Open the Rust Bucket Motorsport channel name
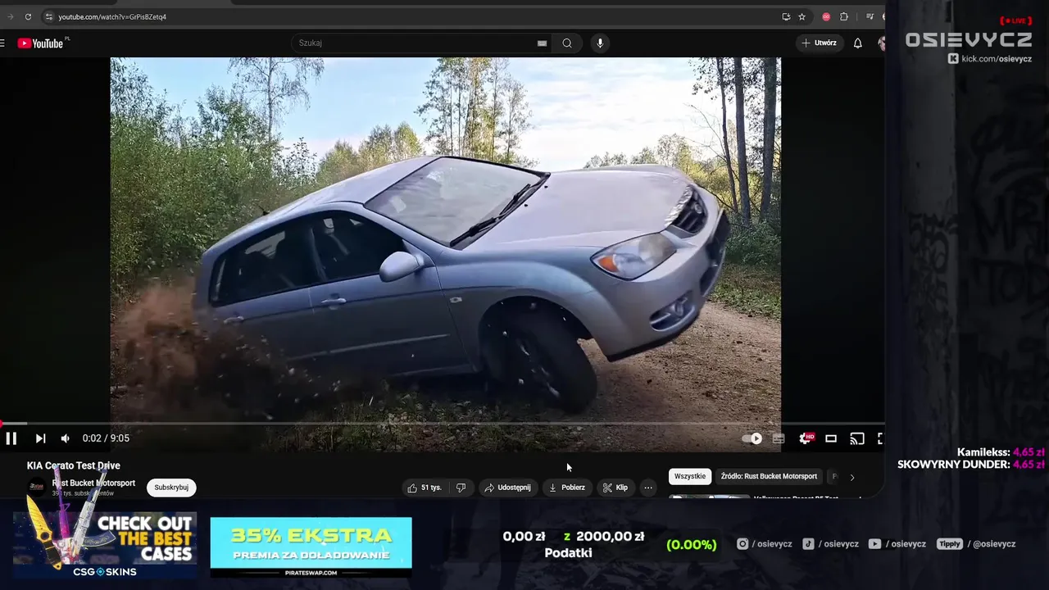The image size is (1049, 590). 93,483
